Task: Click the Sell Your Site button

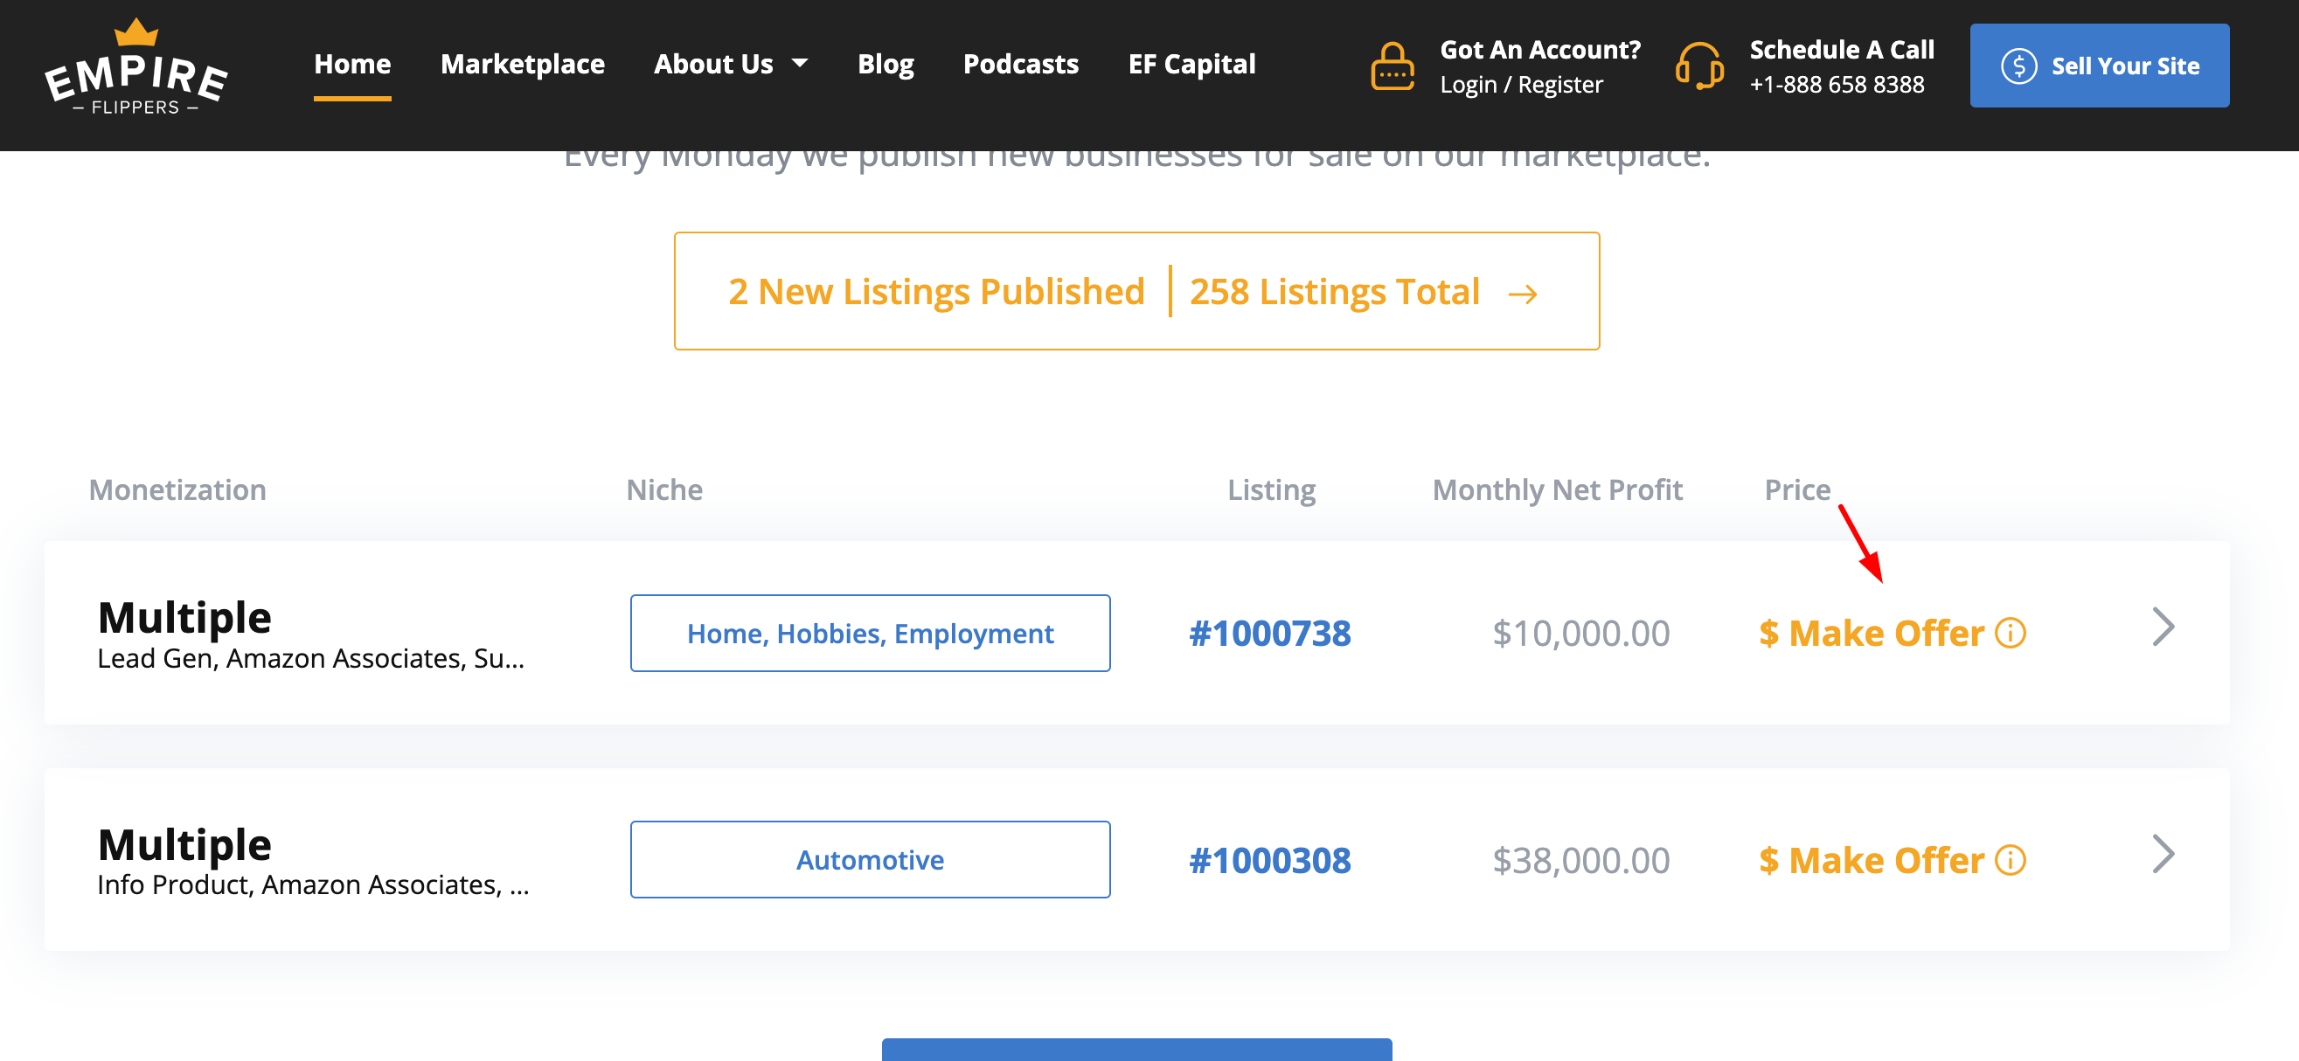Action: coord(2099,66)
